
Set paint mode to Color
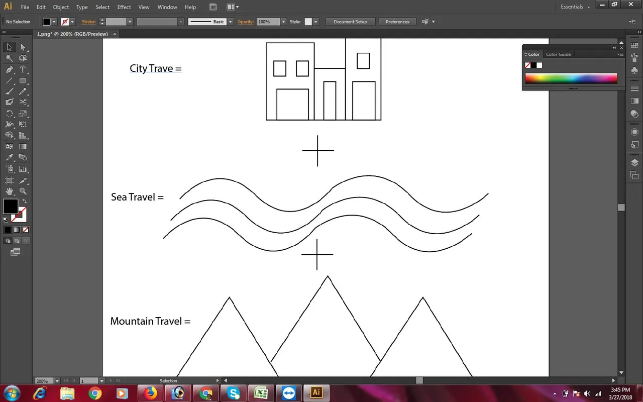click(x=8, y=230)
